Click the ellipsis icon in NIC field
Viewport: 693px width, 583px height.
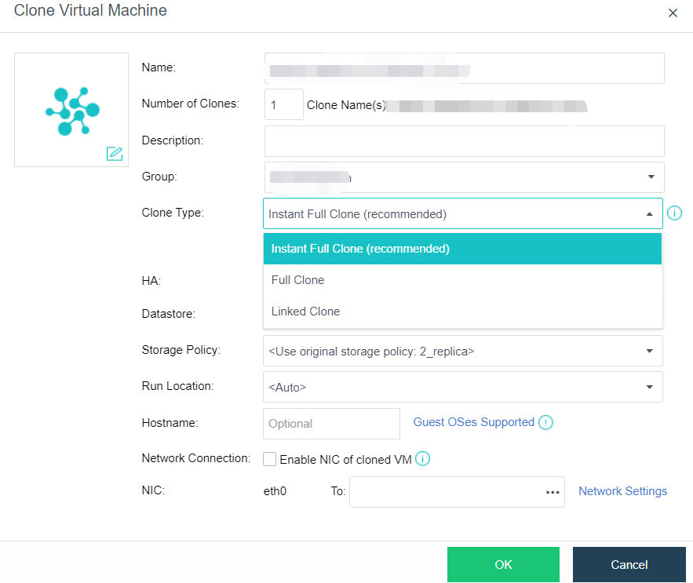tap(553, 492)
